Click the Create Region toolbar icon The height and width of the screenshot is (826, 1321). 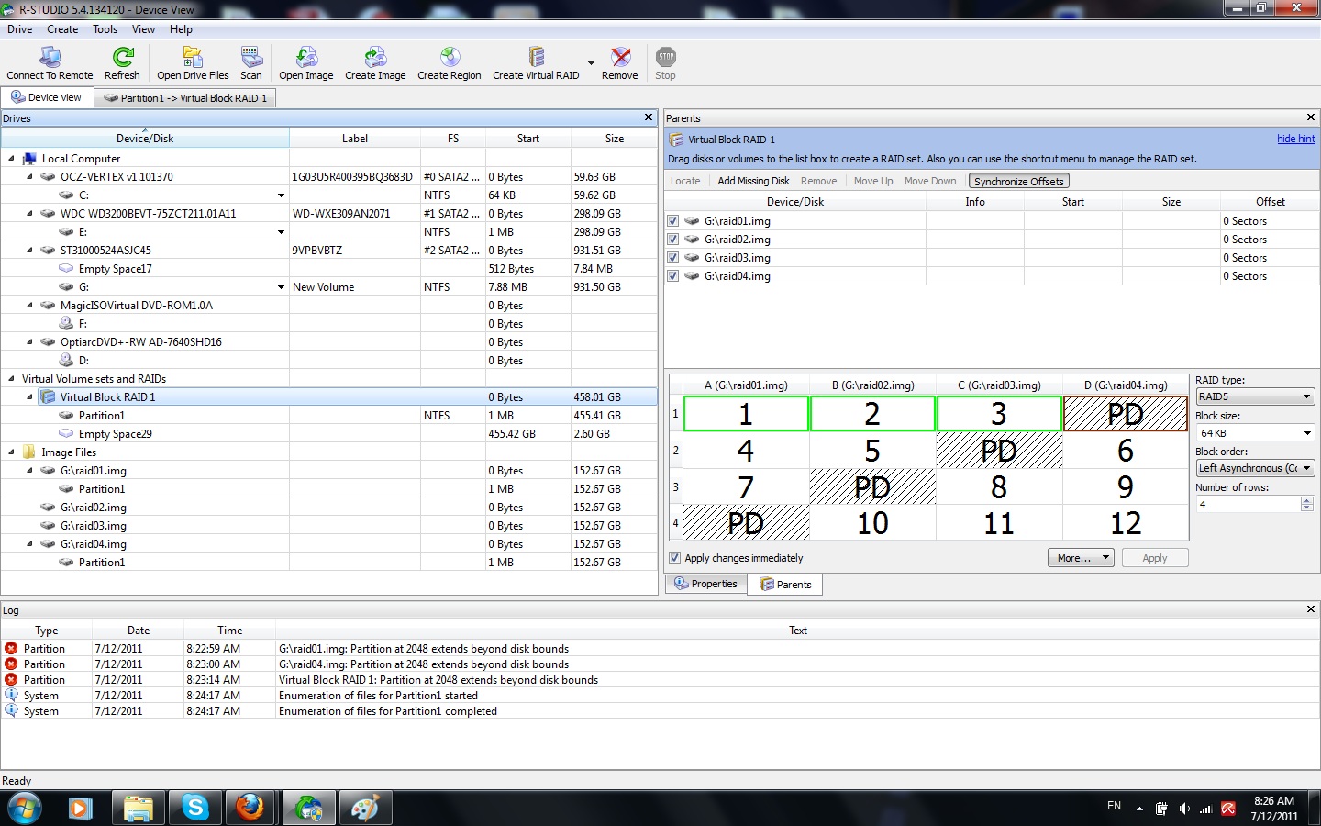tap(450, 64)
